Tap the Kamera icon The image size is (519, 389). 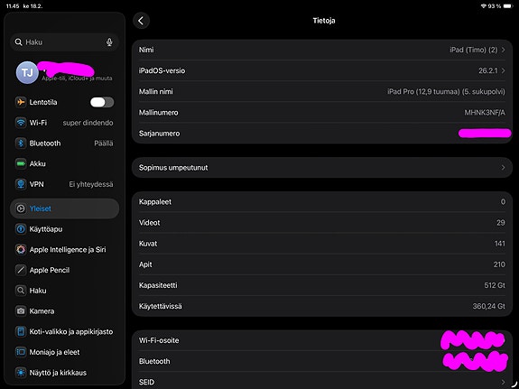coord(21,311)
